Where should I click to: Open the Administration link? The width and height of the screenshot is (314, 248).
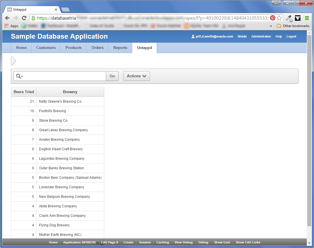261,36
